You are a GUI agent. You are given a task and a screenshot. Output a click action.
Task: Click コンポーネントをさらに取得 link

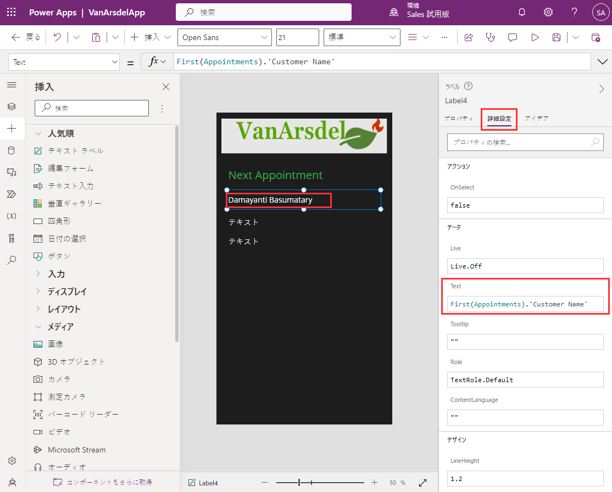tap(103, 482)
